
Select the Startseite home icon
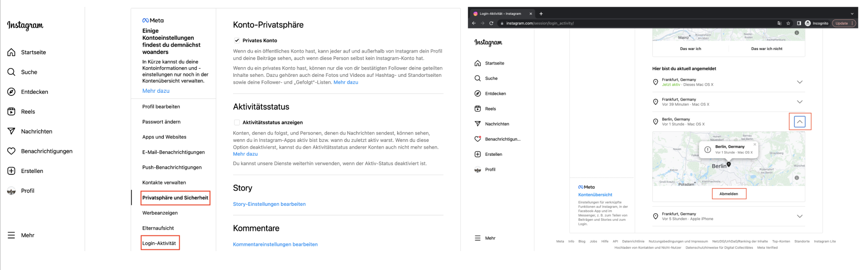pyautogui.click(x=11, y=52)
